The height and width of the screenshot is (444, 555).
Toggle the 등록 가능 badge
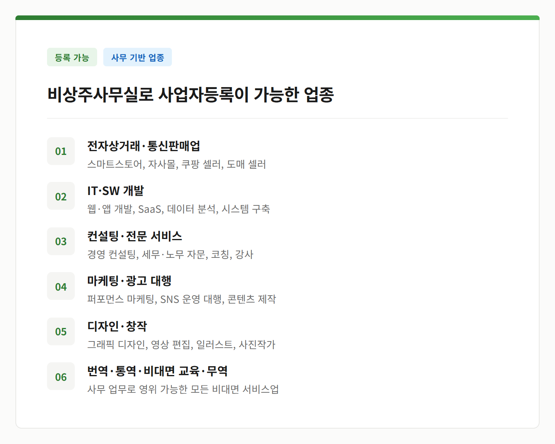[x=72, y=57]
